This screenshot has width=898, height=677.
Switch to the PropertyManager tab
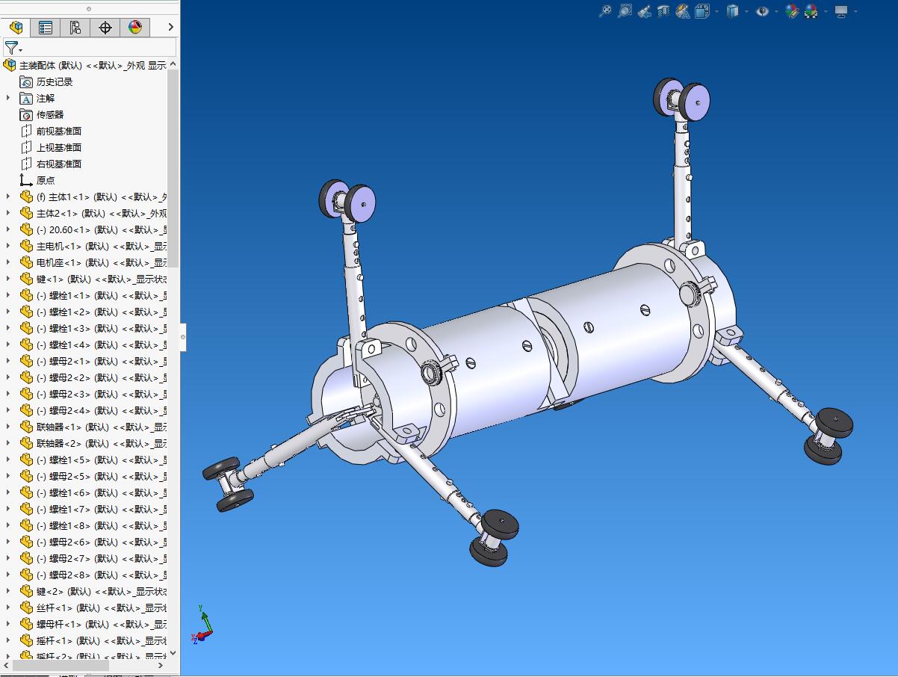point(46,28)
